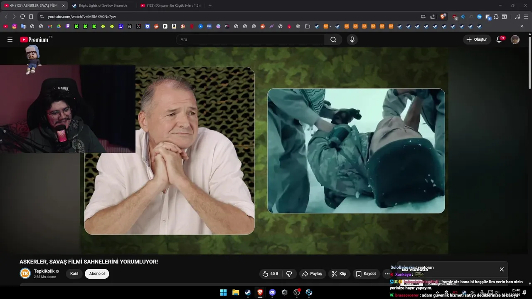Open a new browser tab

pyautogui.click(x=210, y=5)
